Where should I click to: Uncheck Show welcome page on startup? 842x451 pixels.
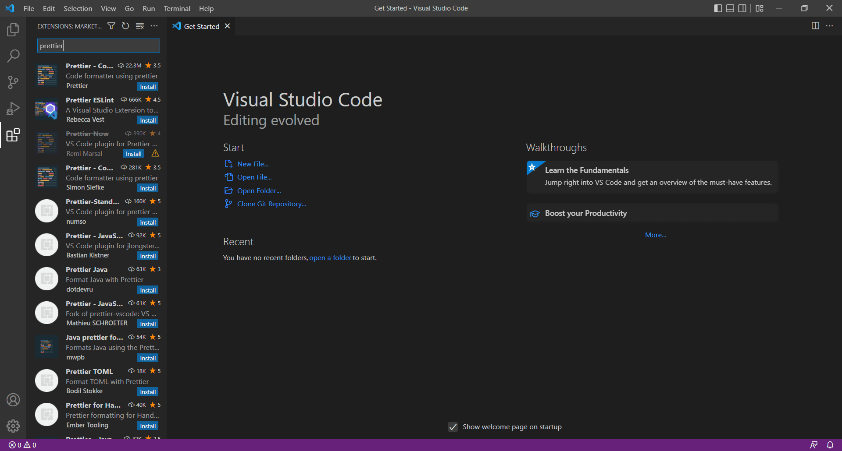[x=453, y=427]
